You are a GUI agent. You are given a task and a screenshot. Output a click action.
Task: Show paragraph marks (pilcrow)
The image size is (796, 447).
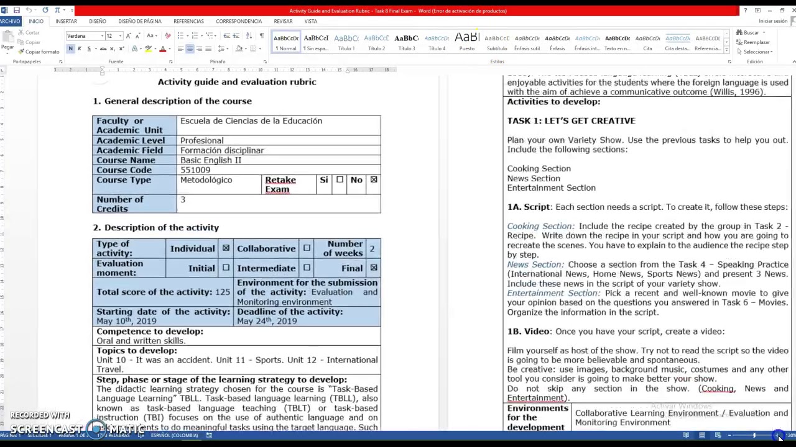click(261, 36)
